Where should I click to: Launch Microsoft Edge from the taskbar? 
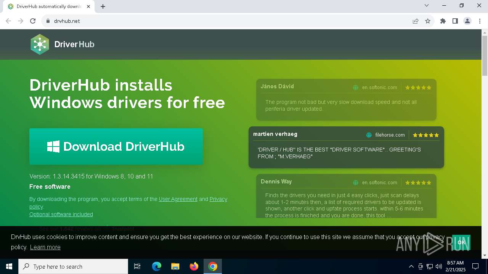[x=157, y=266]
